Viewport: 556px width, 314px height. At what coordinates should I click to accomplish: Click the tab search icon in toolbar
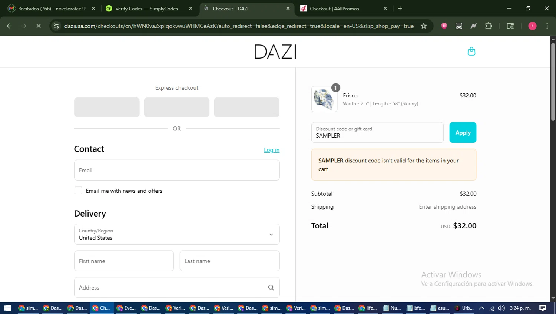(x=510, y=26)
